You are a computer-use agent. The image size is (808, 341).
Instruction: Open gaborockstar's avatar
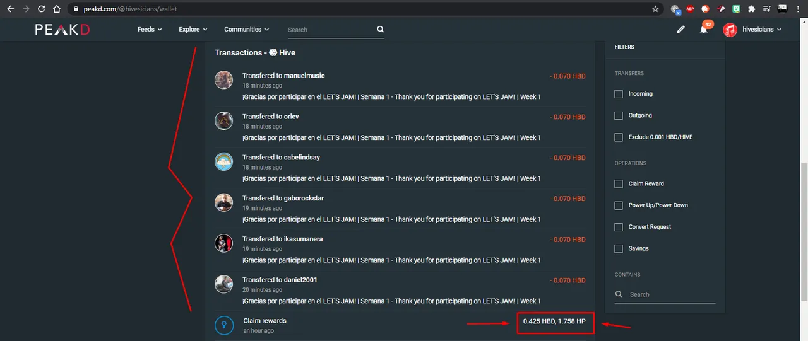point(223,202)
